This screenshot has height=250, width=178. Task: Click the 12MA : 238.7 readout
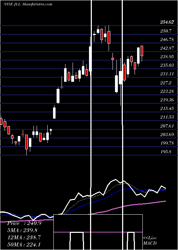pyautogui.click(x=24, y=237)
